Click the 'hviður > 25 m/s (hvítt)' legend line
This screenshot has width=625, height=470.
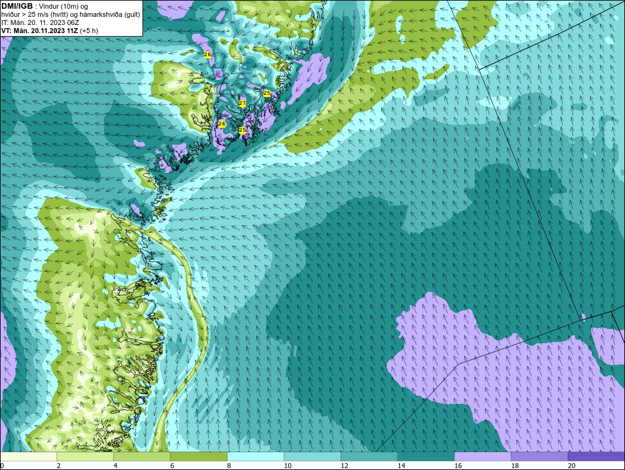(71, 14)
